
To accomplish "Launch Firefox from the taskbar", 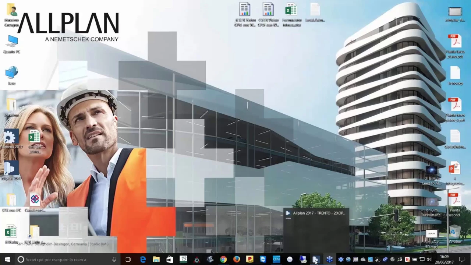I will [x=237, y=259].
